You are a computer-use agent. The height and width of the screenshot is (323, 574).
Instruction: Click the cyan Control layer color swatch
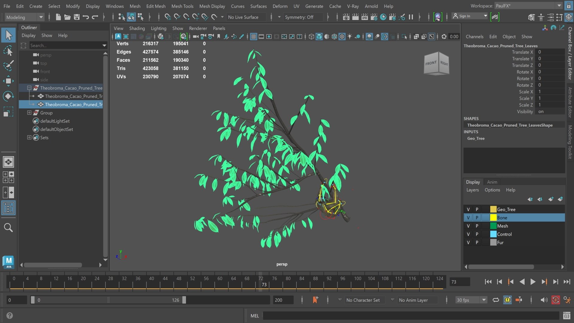tap(493, 234)
